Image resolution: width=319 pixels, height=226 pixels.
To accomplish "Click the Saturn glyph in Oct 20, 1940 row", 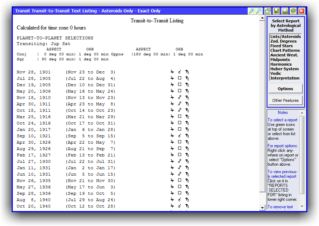I will [x=187, y=206].
